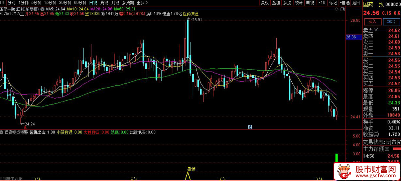Click the 14:58 trade tick row
Screen dimensions: 401x181
click(x=382, y=156)
